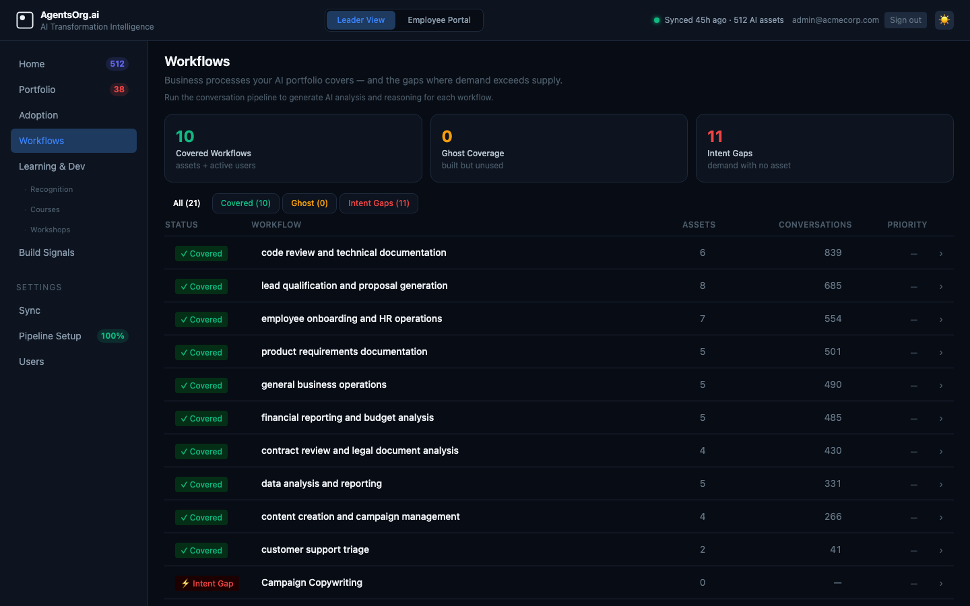Toggle the sun theme icon
The width and height of the screenshot is (970, 606).
944,20
